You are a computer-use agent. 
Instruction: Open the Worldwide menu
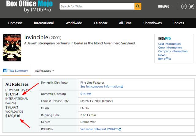tap(74, 23)
